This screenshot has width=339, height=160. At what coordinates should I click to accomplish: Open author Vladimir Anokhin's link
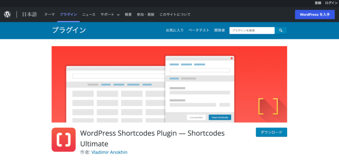[109, 152]
